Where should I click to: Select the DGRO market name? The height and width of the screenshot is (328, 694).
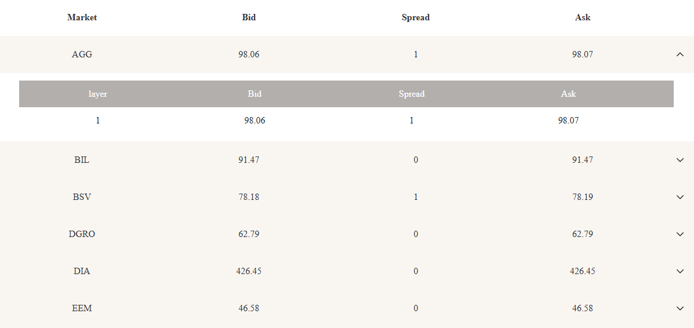(82, 234)
